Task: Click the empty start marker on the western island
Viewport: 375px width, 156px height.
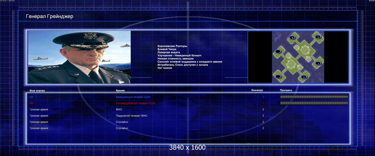Action: (278, 51)
